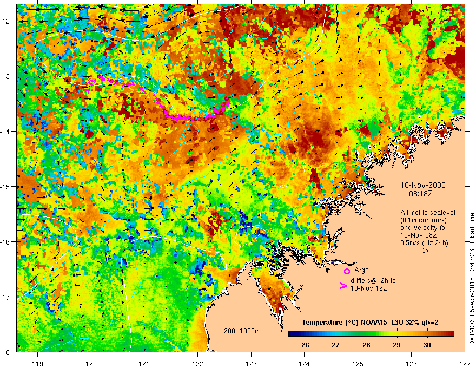476x368 pixels.
Task: Click the longitude axis label 120
Action: [x=91, y=364]
